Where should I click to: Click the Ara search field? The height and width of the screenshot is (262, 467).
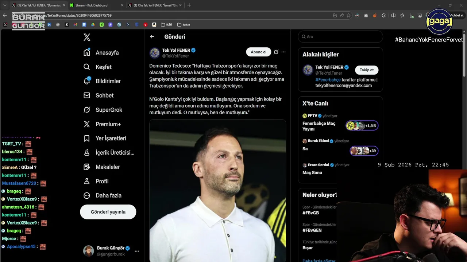[340, 37]
